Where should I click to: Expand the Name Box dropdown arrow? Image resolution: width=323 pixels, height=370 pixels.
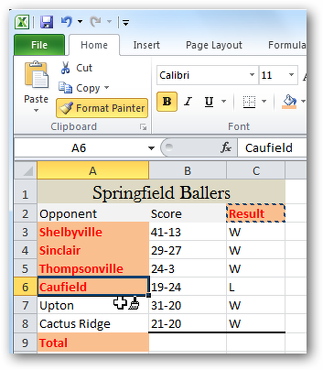(x=151, y=148)
